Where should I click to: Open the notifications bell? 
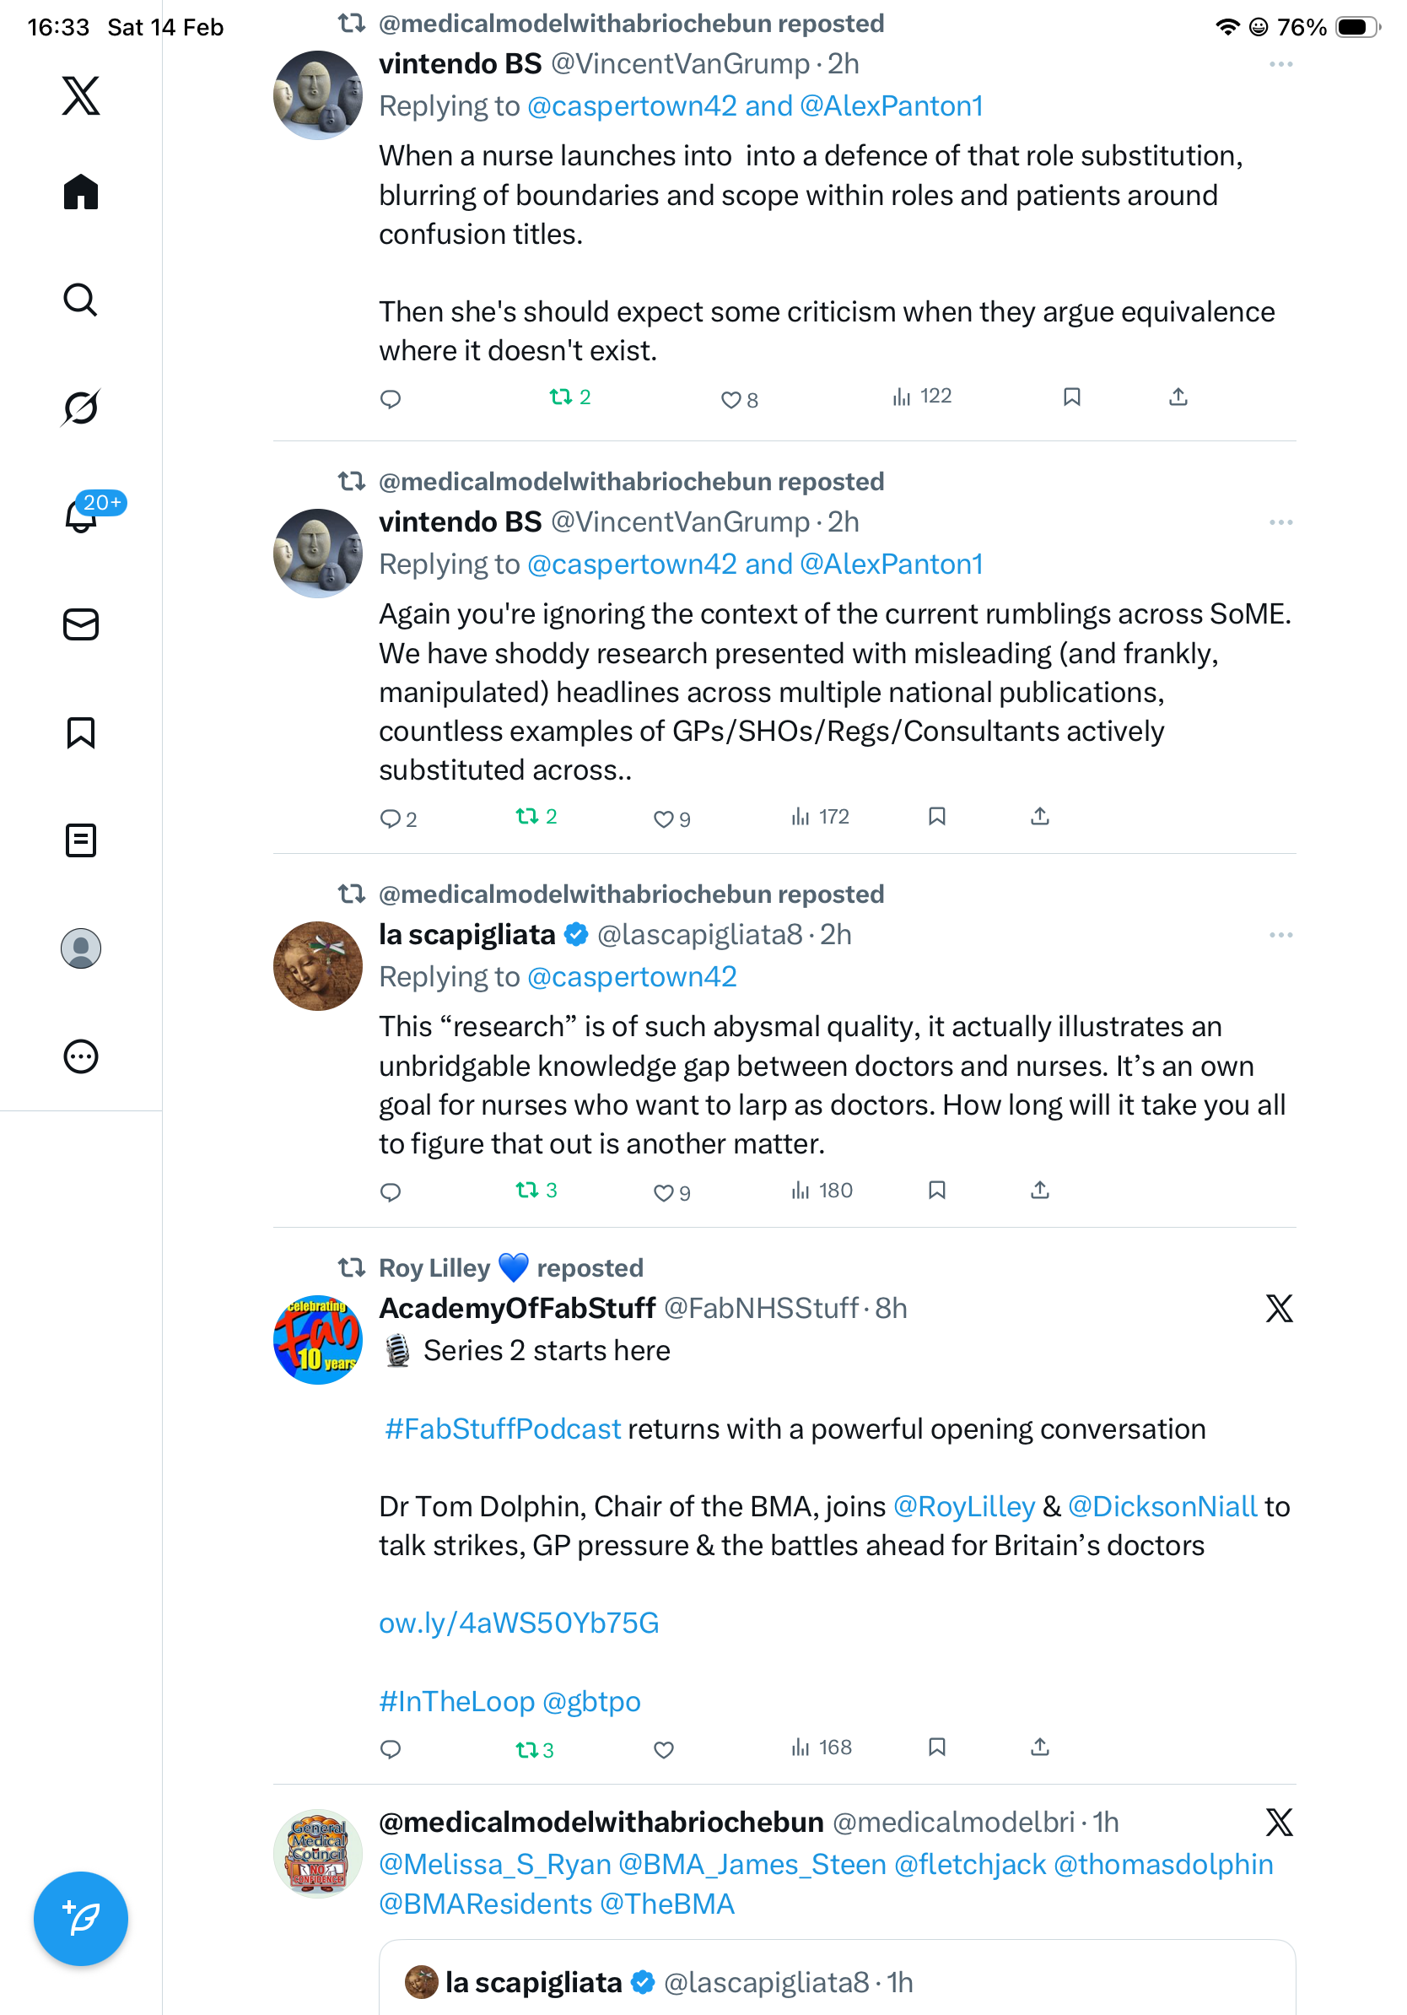pyautogui.click(x=81, y=516)
